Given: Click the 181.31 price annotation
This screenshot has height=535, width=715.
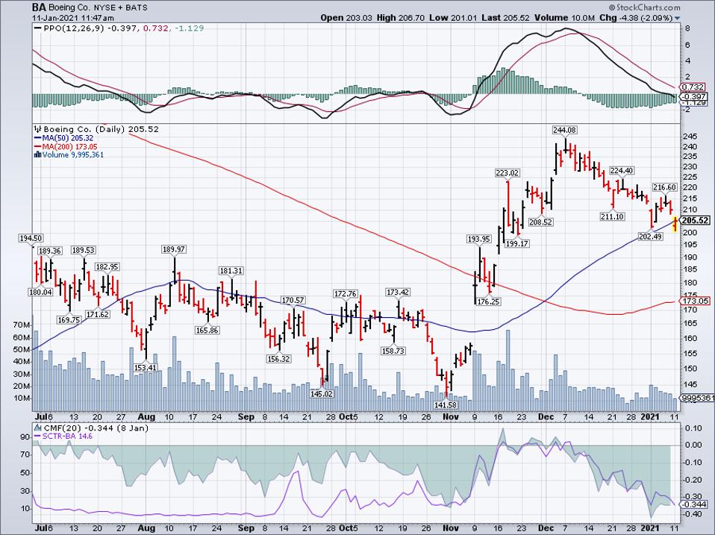Looking at the screenshot, I should [231, 271].
